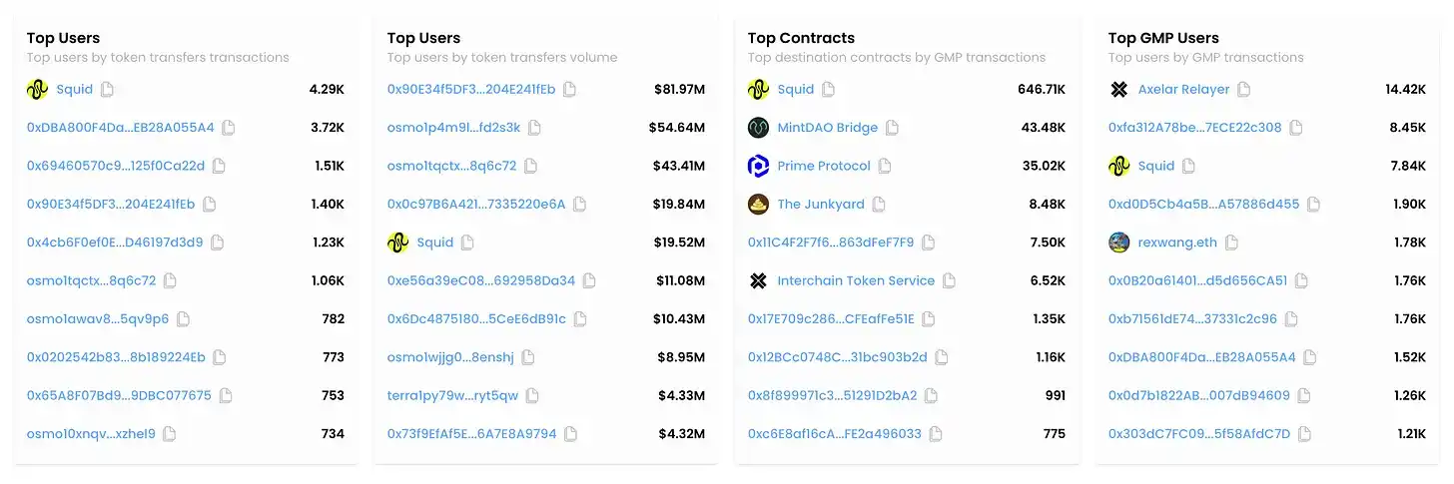
Task: Copy the osmo1p4m9l...fd2s3k address
Action: pyautogui.click(x=534, y=128)
